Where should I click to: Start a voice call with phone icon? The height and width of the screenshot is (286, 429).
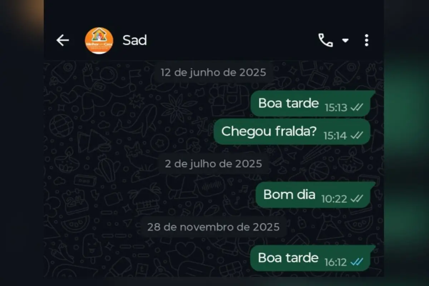[x=326, y=40]
